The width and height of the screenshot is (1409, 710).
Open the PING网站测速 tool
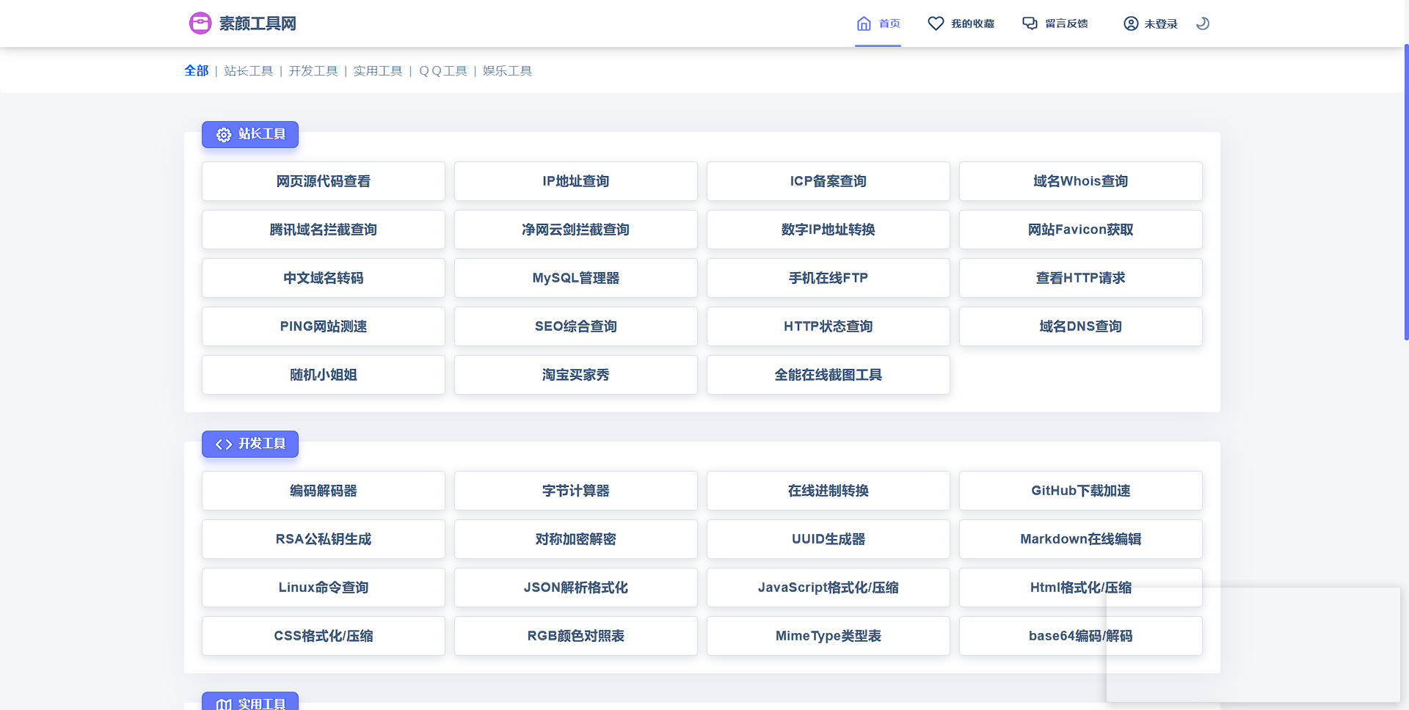click(324, 326)
